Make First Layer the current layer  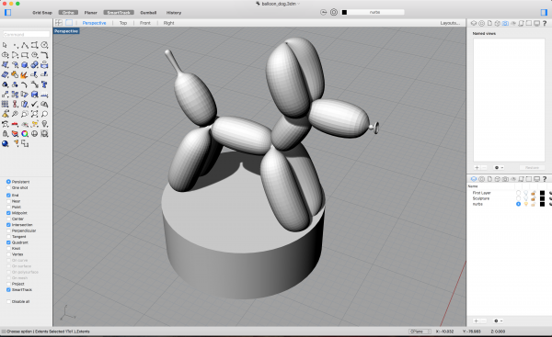point(518,193)
